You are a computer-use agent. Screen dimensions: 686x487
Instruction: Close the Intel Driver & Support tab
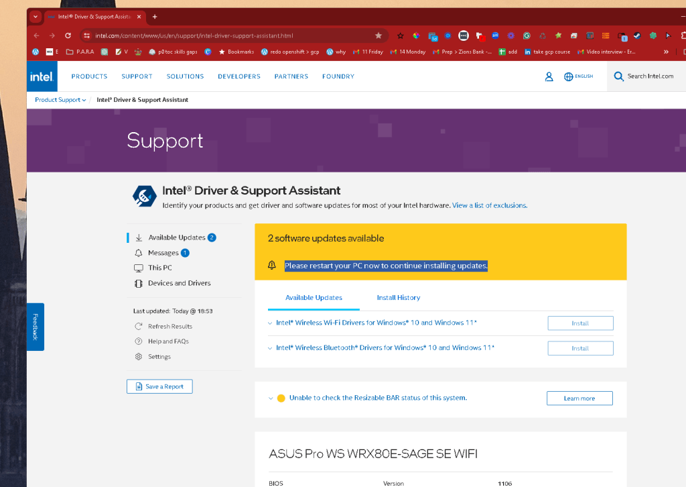[139, 17]
